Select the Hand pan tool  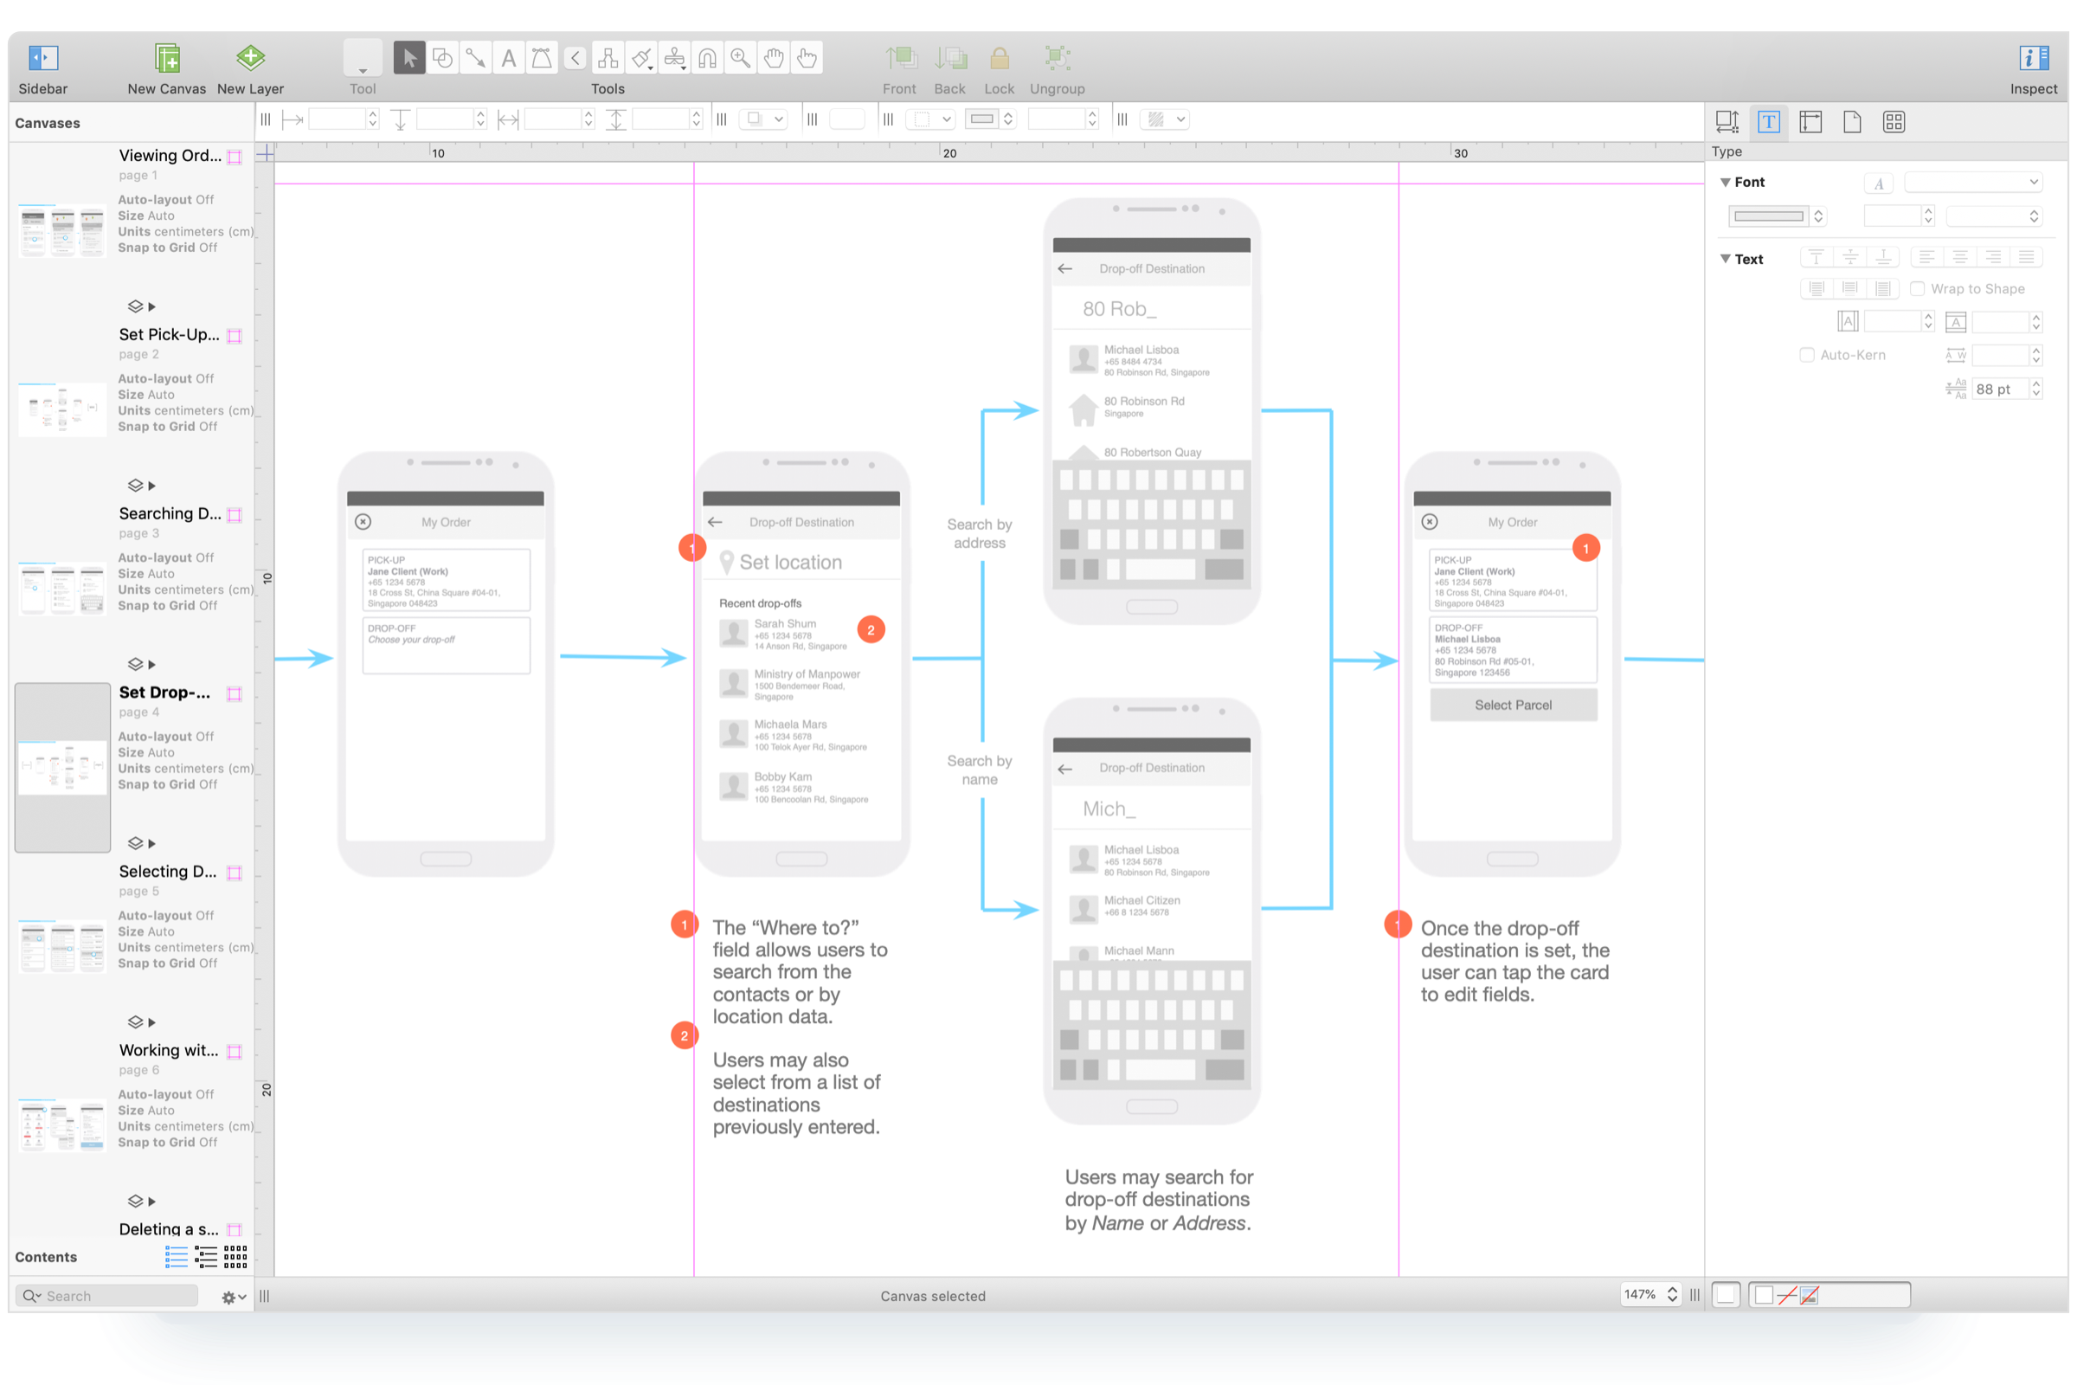pos(774,58)
